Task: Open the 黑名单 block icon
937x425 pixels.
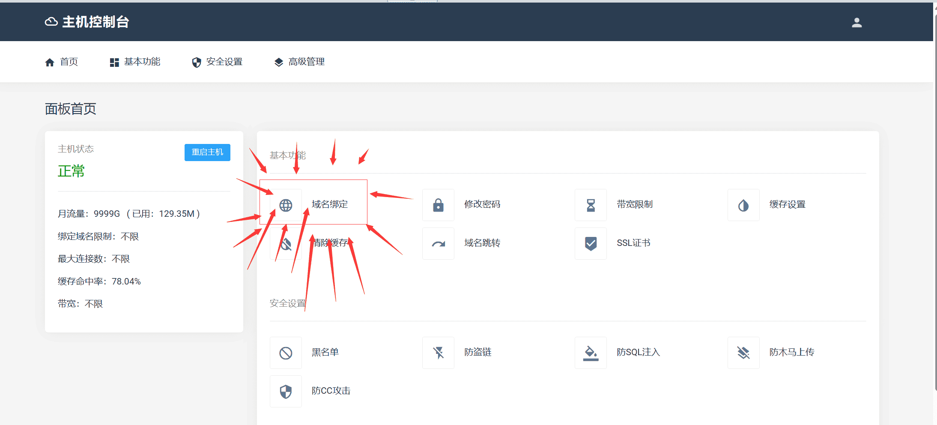Action: [x=286, y=353]
